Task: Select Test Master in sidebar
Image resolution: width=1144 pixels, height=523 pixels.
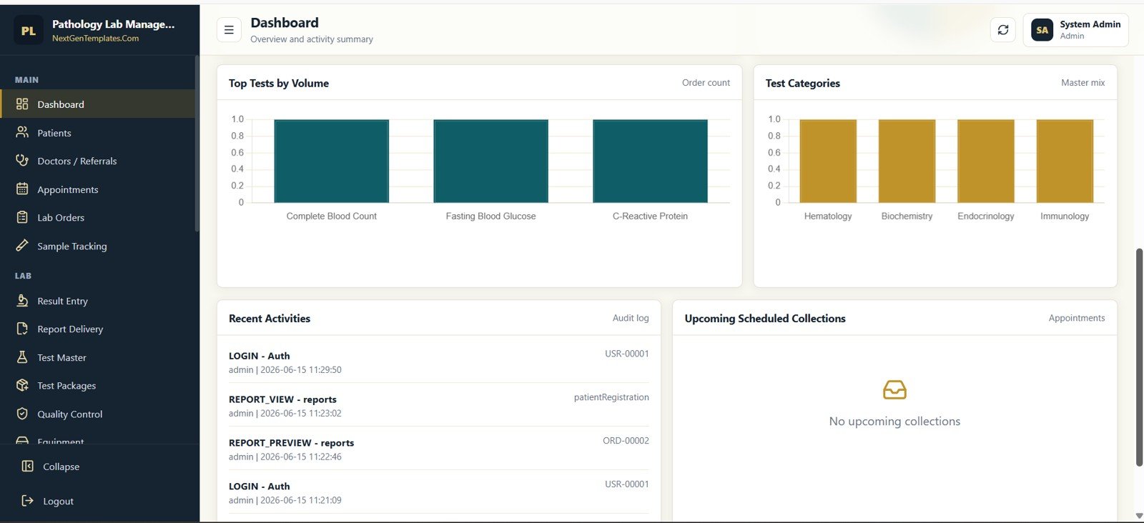Action: coord(98,357)
